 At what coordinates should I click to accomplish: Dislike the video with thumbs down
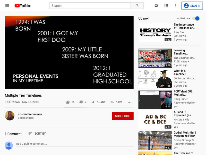point(81,102)
